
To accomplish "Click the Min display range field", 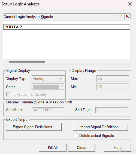I will click(x=113, y=87).
